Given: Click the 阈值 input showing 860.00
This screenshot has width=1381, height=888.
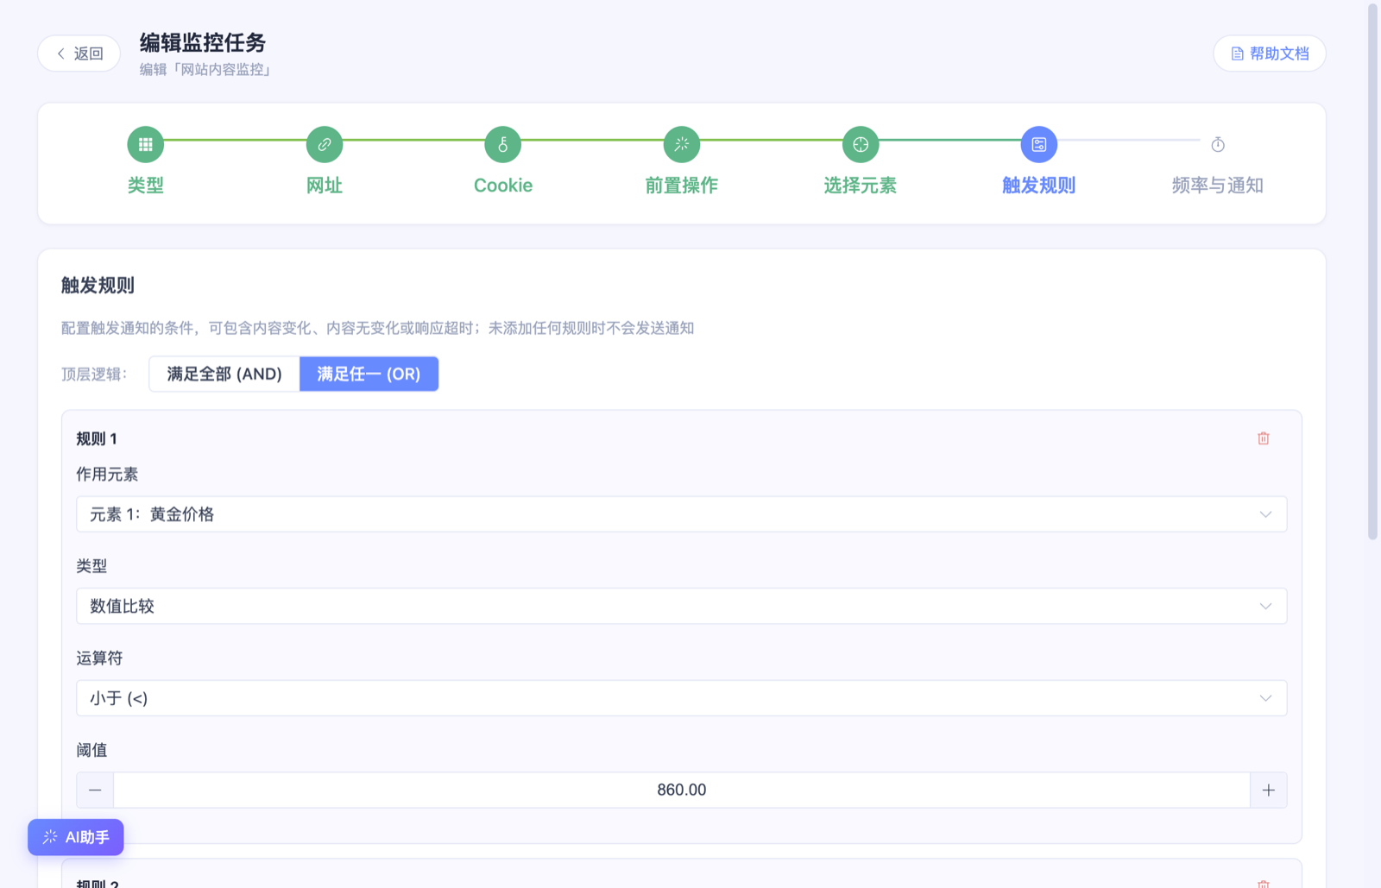Looking at the screenshot, I should 682,790.
